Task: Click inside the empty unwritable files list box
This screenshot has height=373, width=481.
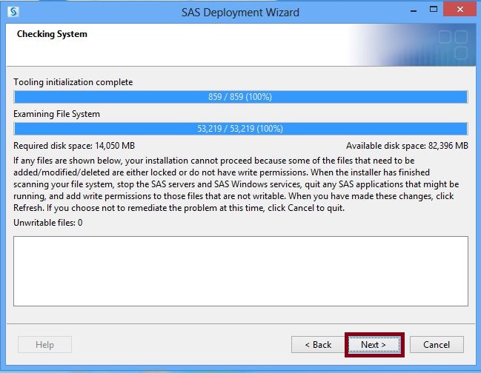Action: (x=240, y=271)
